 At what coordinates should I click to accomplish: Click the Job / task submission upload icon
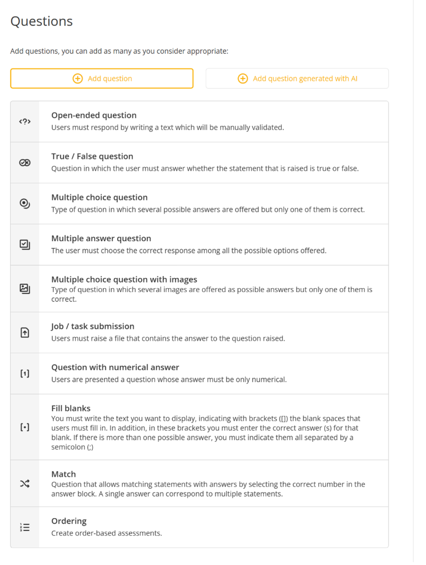click(24, 333)
